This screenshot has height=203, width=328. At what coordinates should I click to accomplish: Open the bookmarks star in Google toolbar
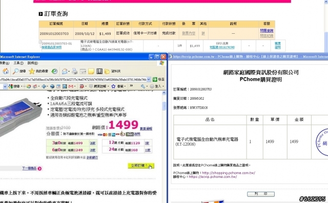(113, 86)
